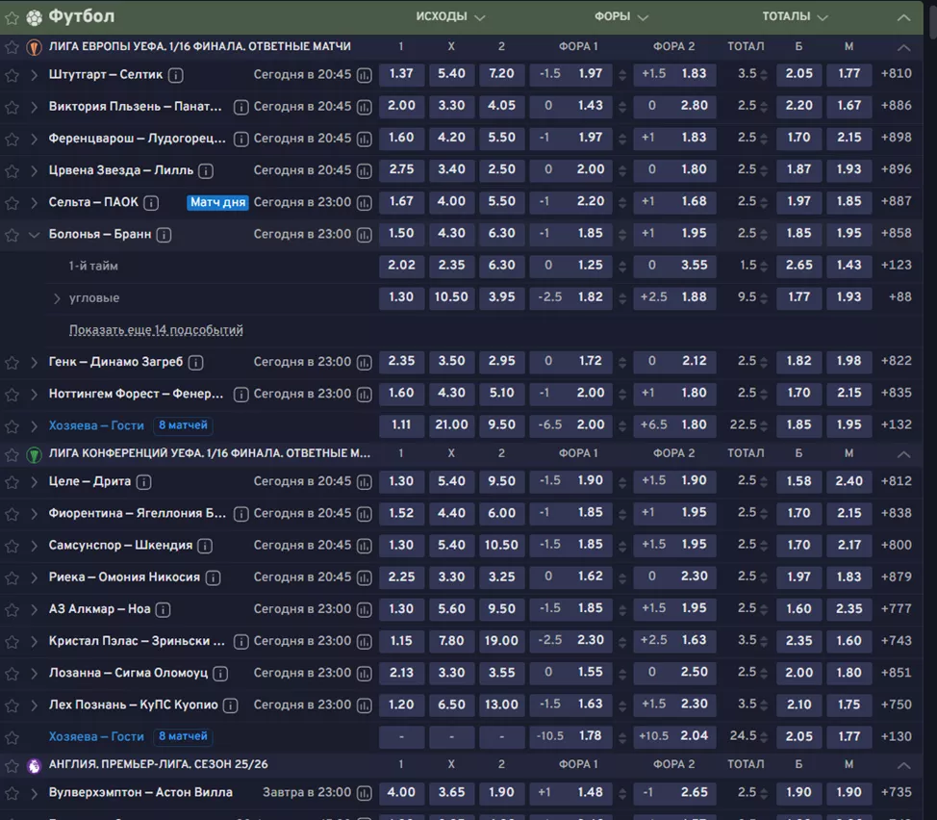Select odds 1.37 for Штутгарт win
The width and height of the screenshot is (937, 820).
point(400,74)
